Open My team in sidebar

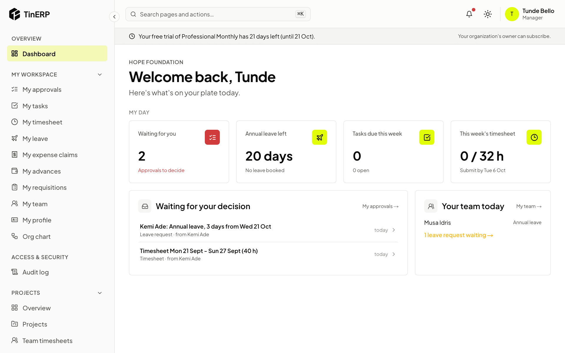click(57, 204)
